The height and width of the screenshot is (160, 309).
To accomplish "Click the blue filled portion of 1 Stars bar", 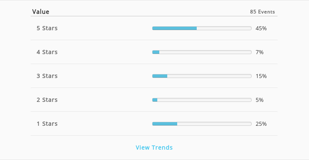I will [165, 124].
